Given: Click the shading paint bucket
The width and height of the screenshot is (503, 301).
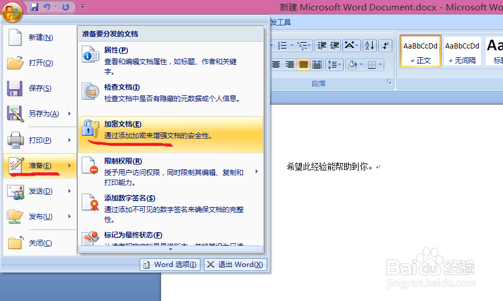Looking at the screenshot, I should click(352, 65).
